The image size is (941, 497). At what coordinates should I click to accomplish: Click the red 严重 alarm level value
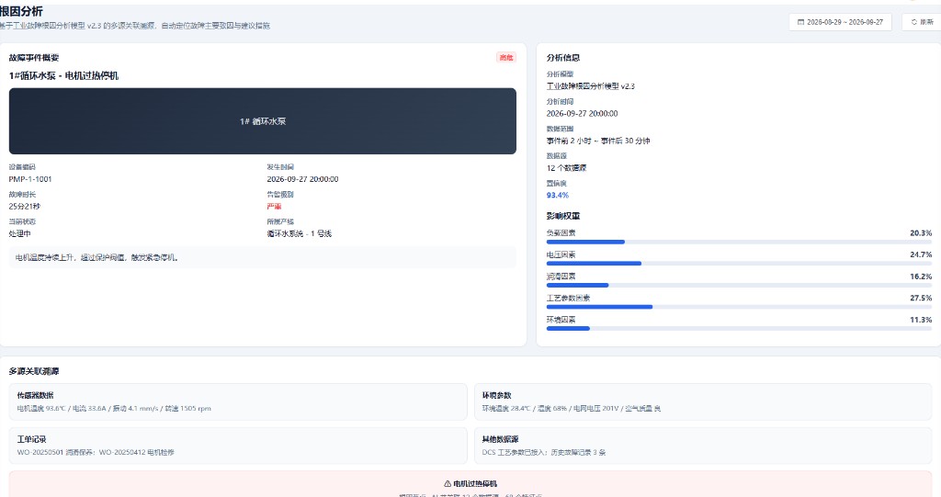point(274,207)
